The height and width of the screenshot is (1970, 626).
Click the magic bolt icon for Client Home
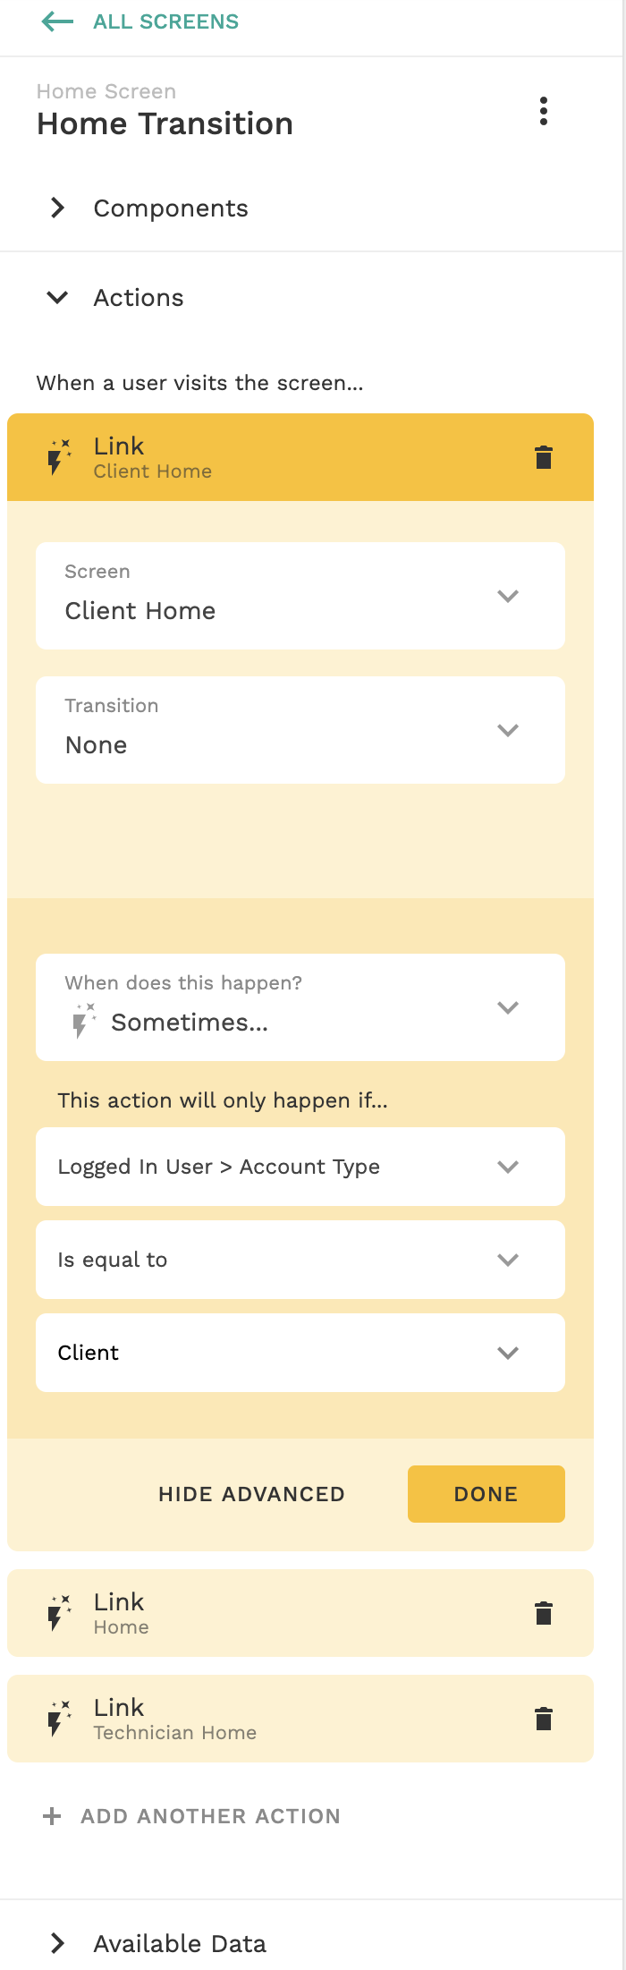(x=59, y=457)
